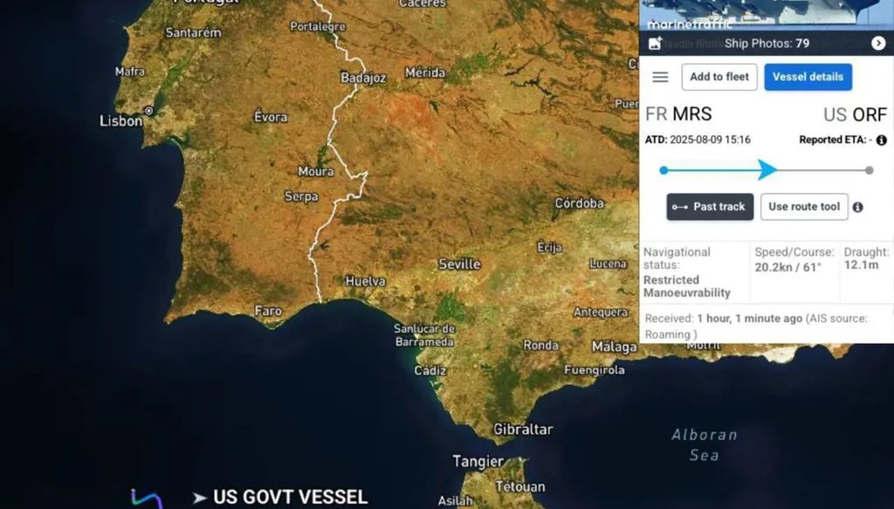Show the vessel's Past track
The width and height of the screenshot is (894, 509).
pos(710,207)
